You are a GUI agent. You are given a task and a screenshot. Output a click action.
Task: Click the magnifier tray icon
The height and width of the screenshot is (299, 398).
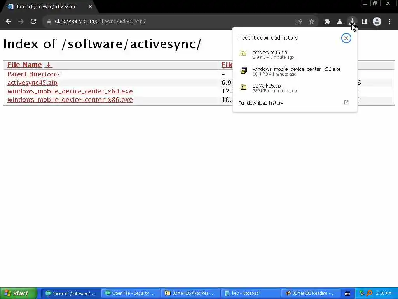coord(369,293)
